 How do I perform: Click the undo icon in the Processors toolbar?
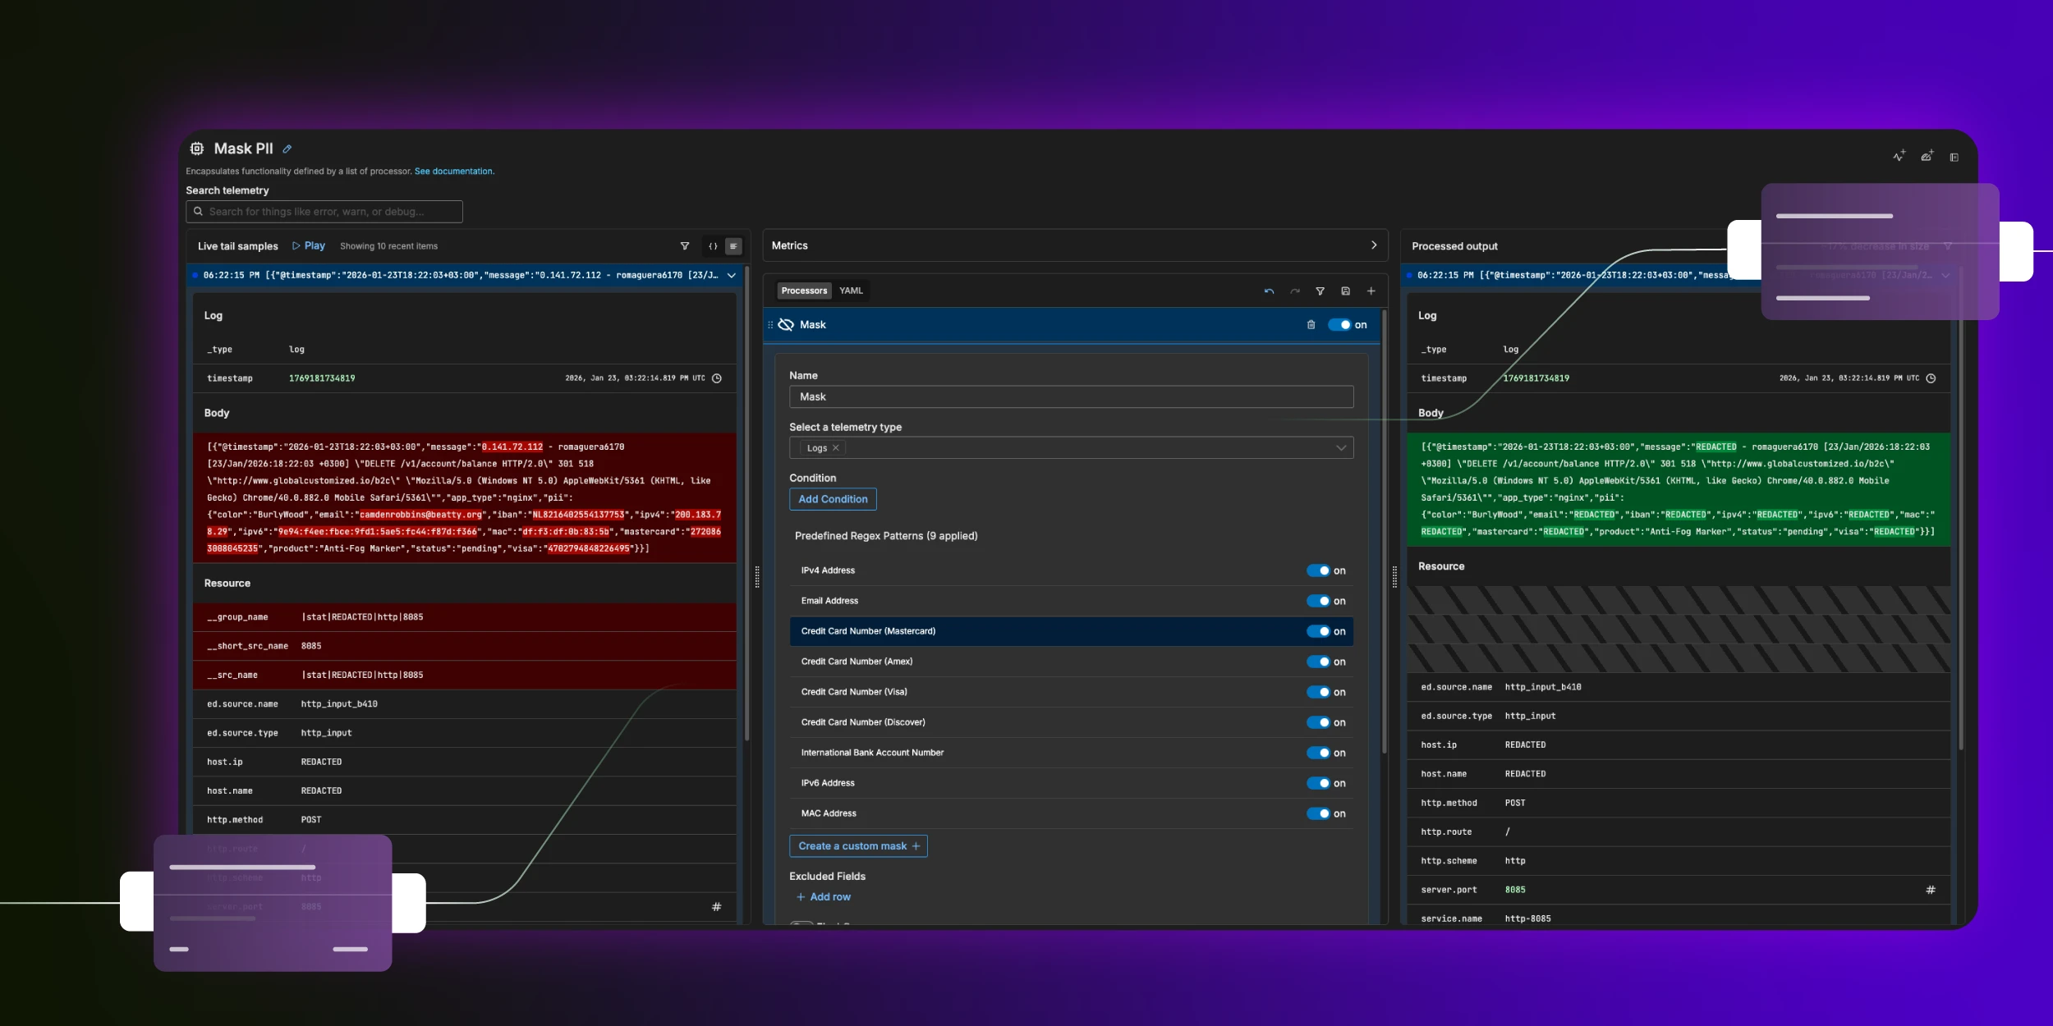click(1267, 291)
